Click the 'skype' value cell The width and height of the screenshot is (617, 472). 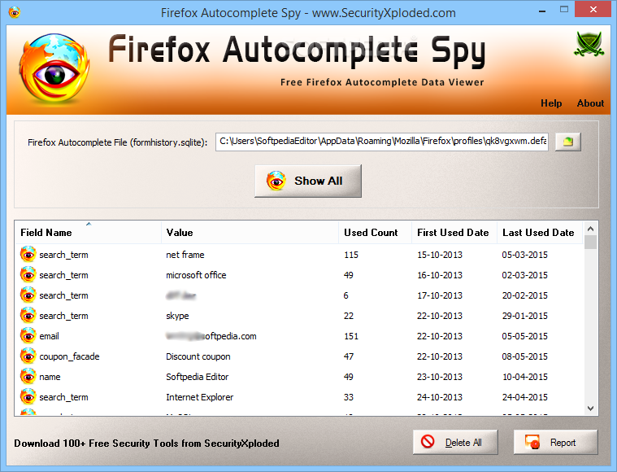point(177,316)
